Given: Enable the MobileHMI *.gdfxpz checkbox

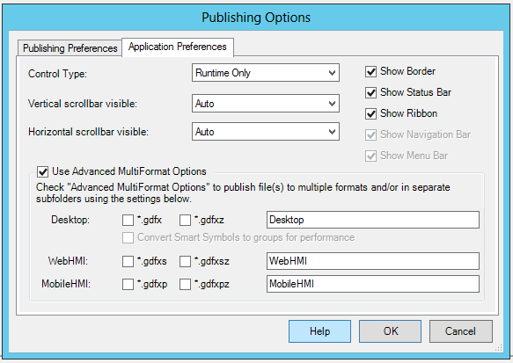Looking at the screenshot, I should coord(185,284).
